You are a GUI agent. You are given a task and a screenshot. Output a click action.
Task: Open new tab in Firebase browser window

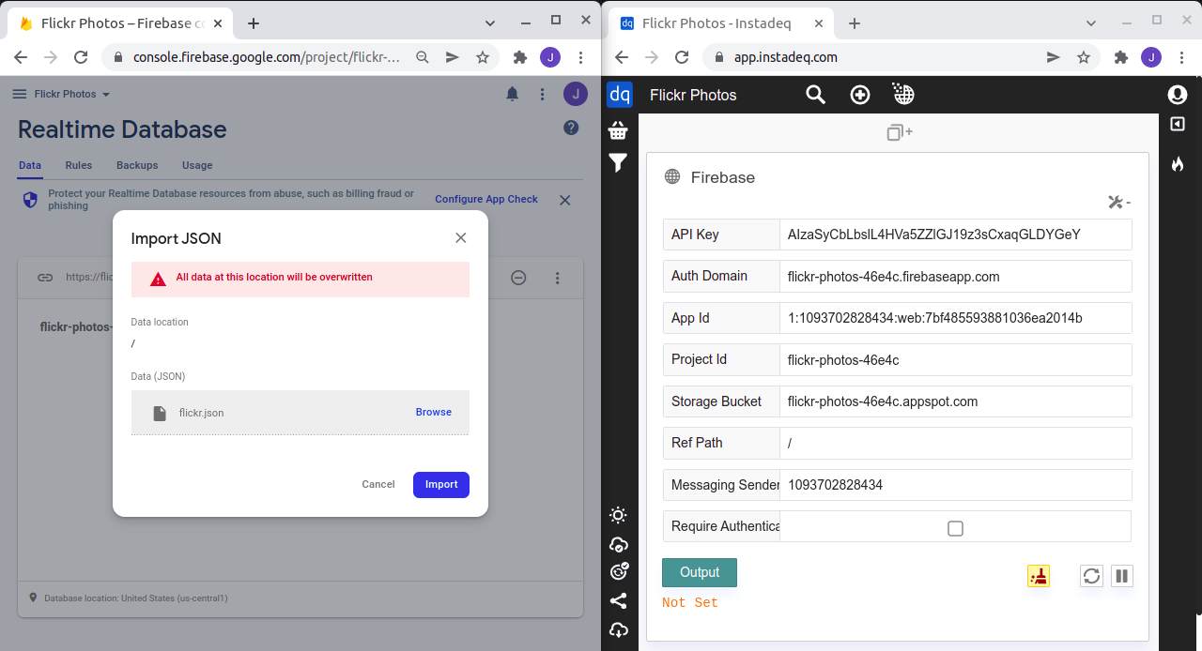(x=254, y=23)
